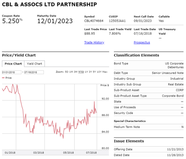Click the Callable value Yes
This screenshot has height=159, width=186.
(x=161, y=21)
